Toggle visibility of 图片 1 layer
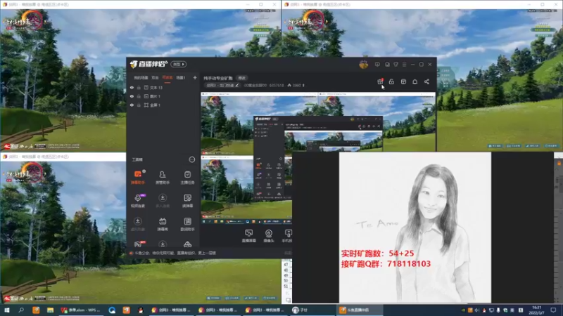Screen dimensions: 563x316 pos(132,96)
